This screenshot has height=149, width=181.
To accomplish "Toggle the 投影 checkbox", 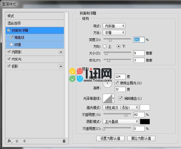I will tap(9, 66).
